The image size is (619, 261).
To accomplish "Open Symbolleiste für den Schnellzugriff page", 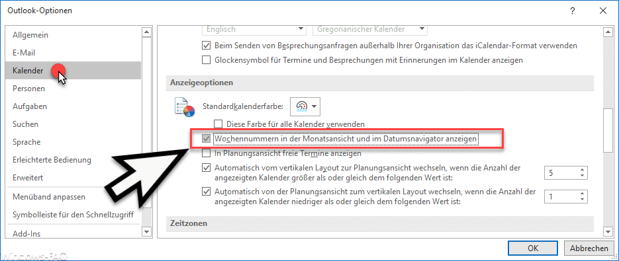I will pos(73,215).
